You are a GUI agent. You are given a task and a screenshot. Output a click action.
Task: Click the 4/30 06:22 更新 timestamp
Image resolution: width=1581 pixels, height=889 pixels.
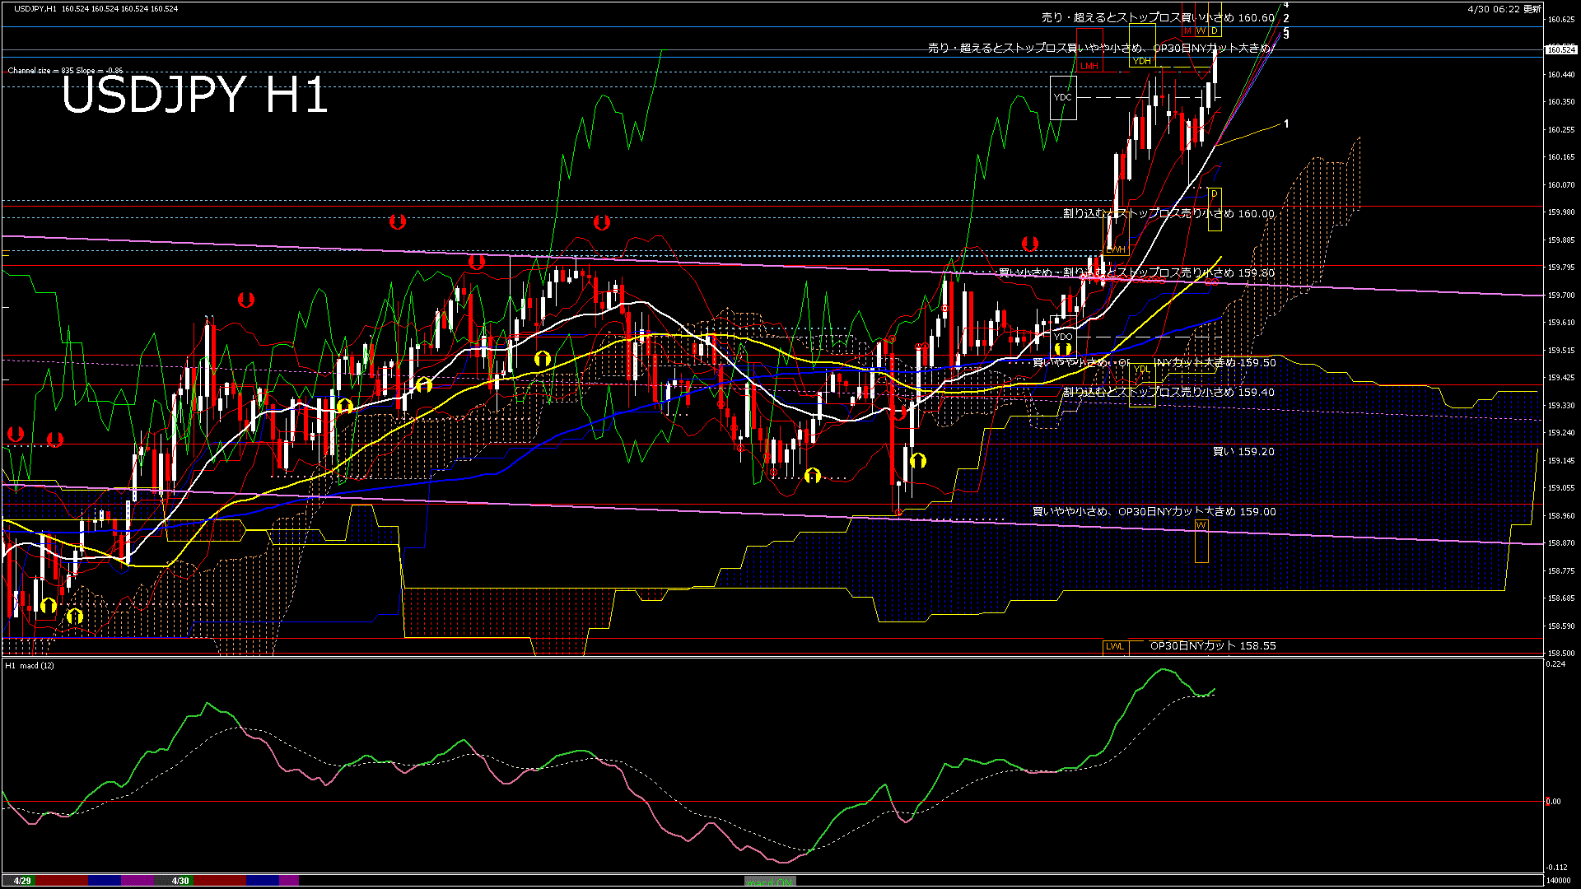point(1504,9)
